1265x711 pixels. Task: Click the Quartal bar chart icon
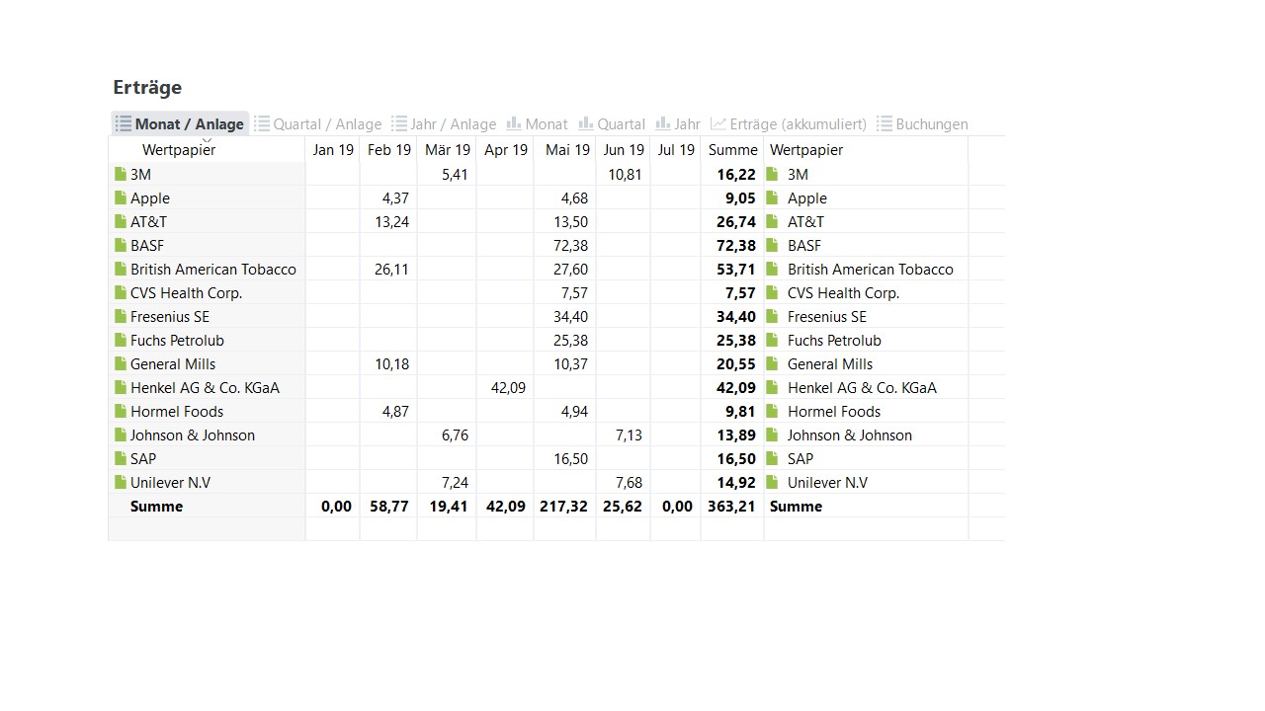(586, 123)
